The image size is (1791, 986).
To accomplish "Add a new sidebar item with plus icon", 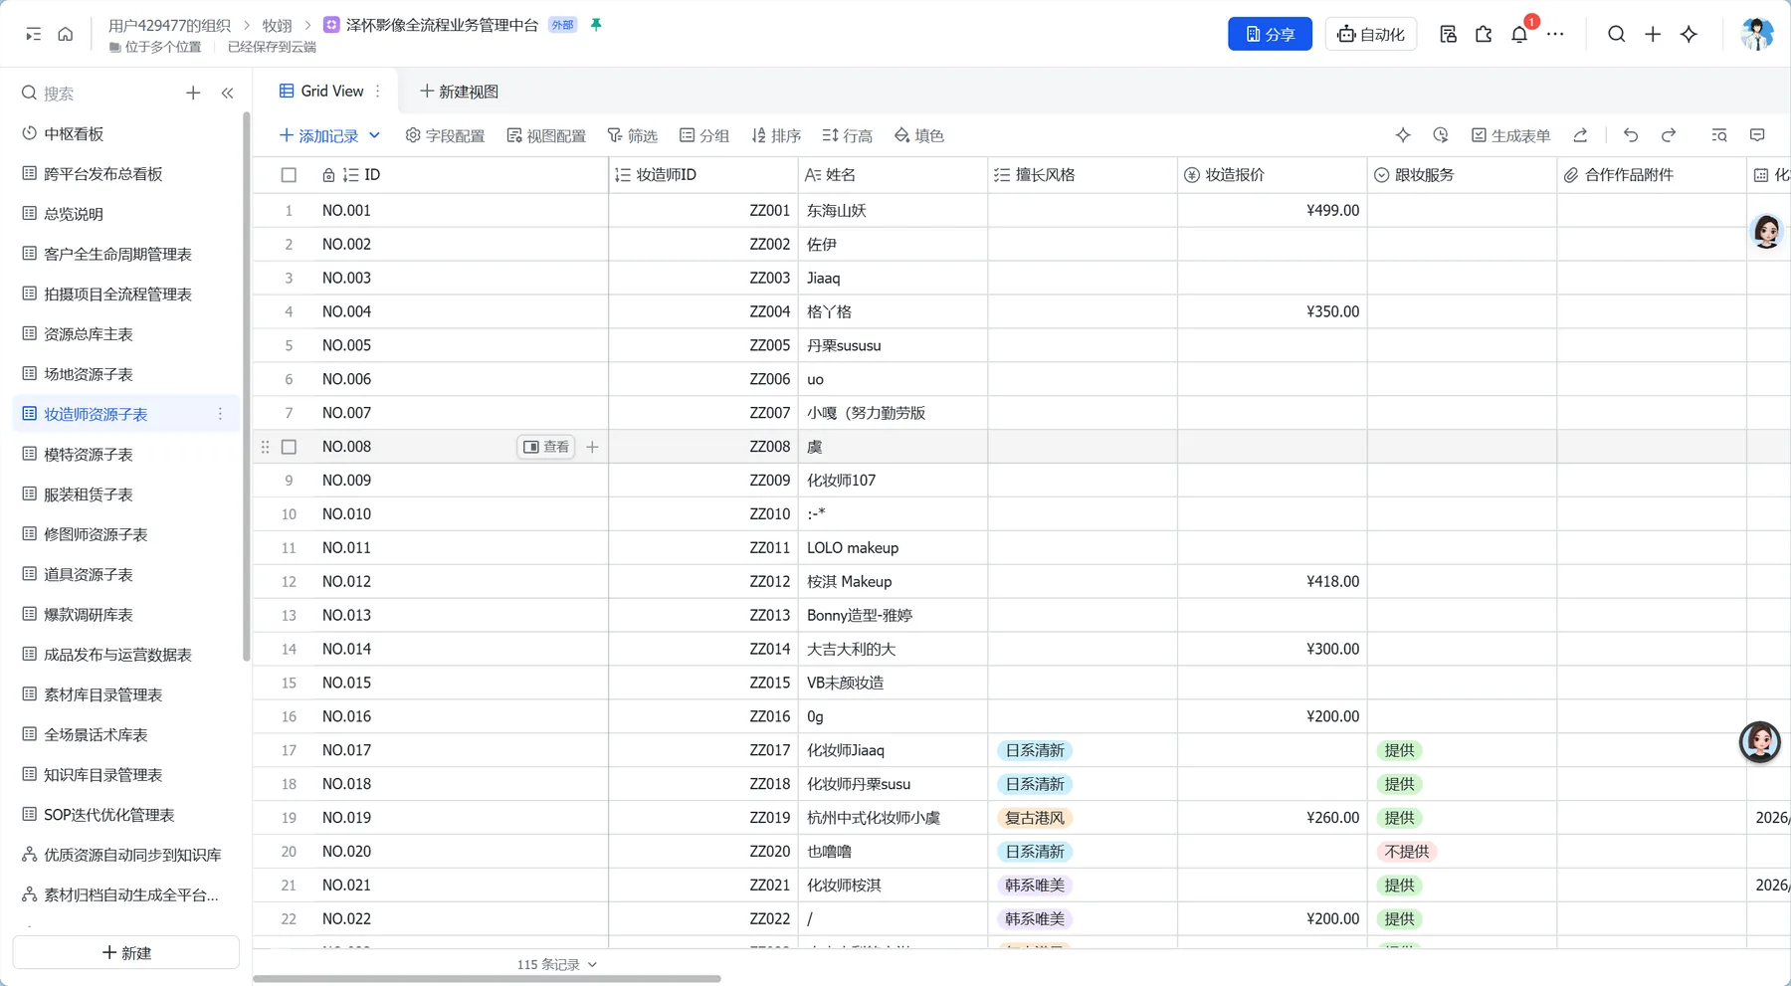I will pos(193,93).
